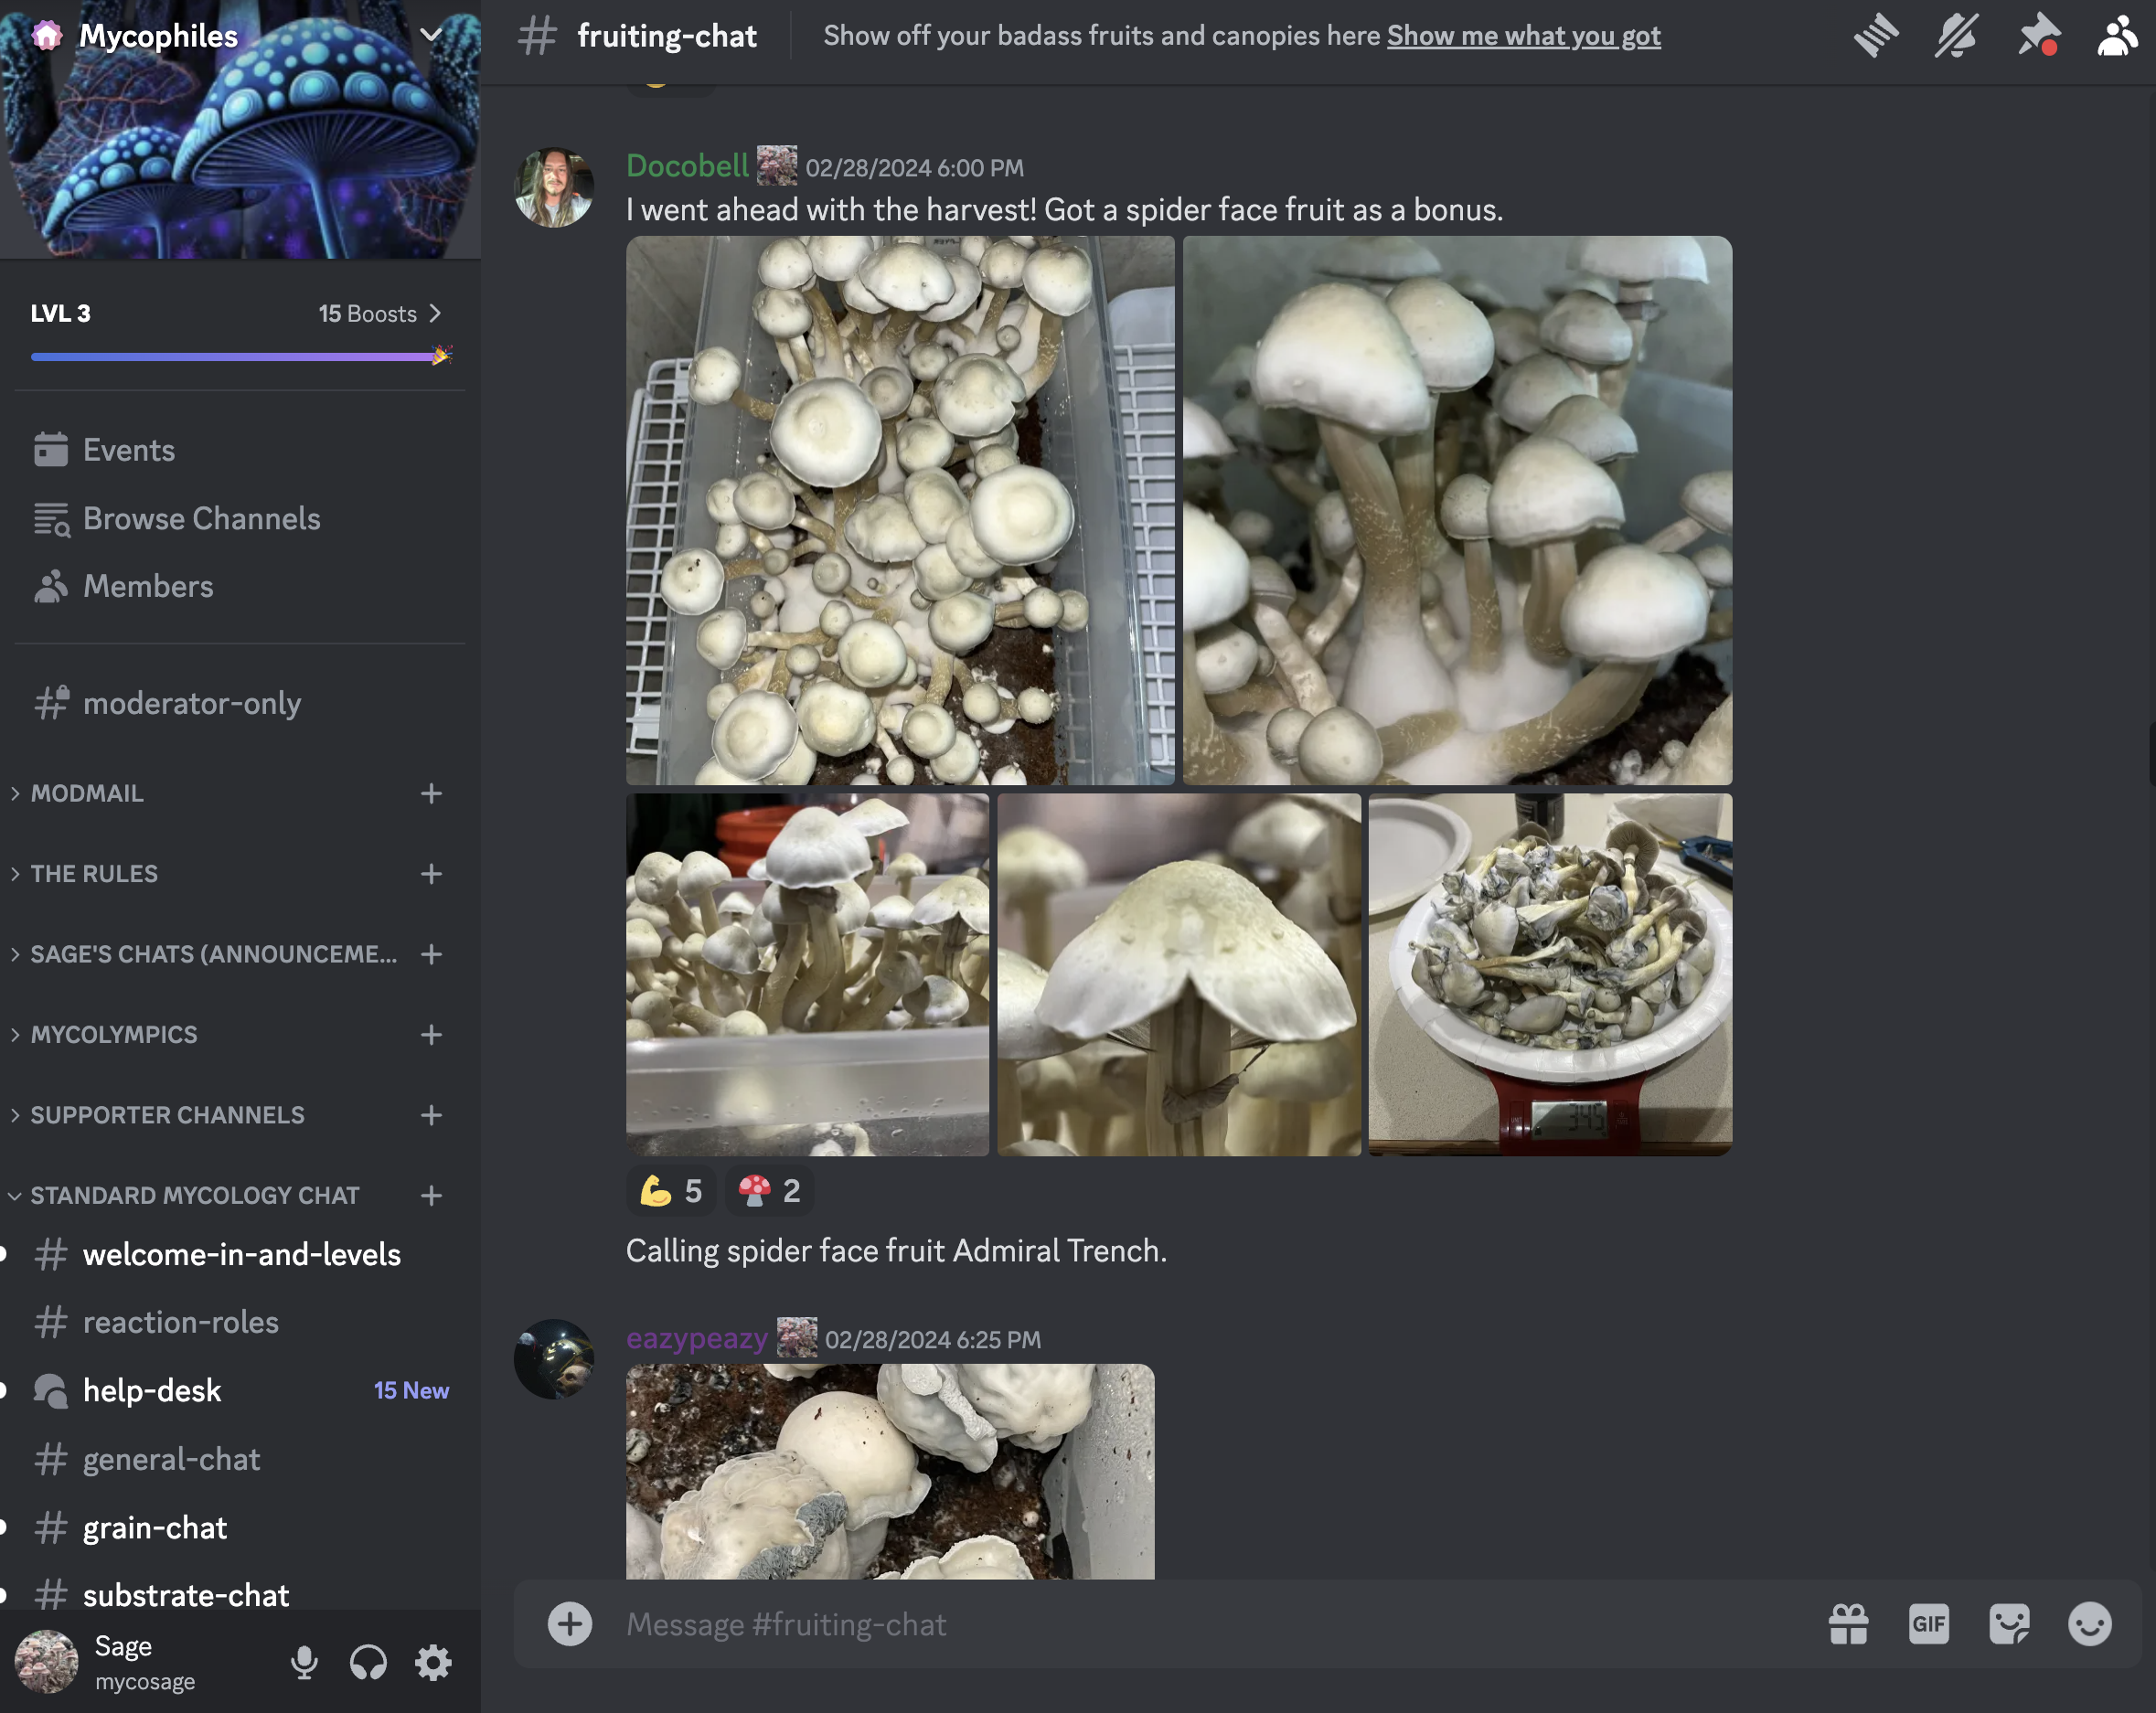Toggle headphone deafen
Screen dimensions: 2156x1713
(368, 1662)
